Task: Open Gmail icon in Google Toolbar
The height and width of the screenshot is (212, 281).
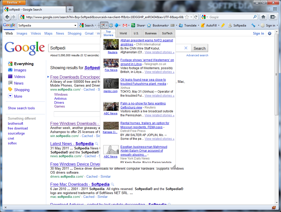Action: pos(125,25)
